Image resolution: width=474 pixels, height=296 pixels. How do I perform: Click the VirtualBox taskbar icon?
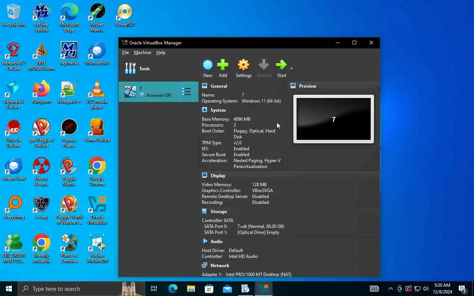point(264,289)
